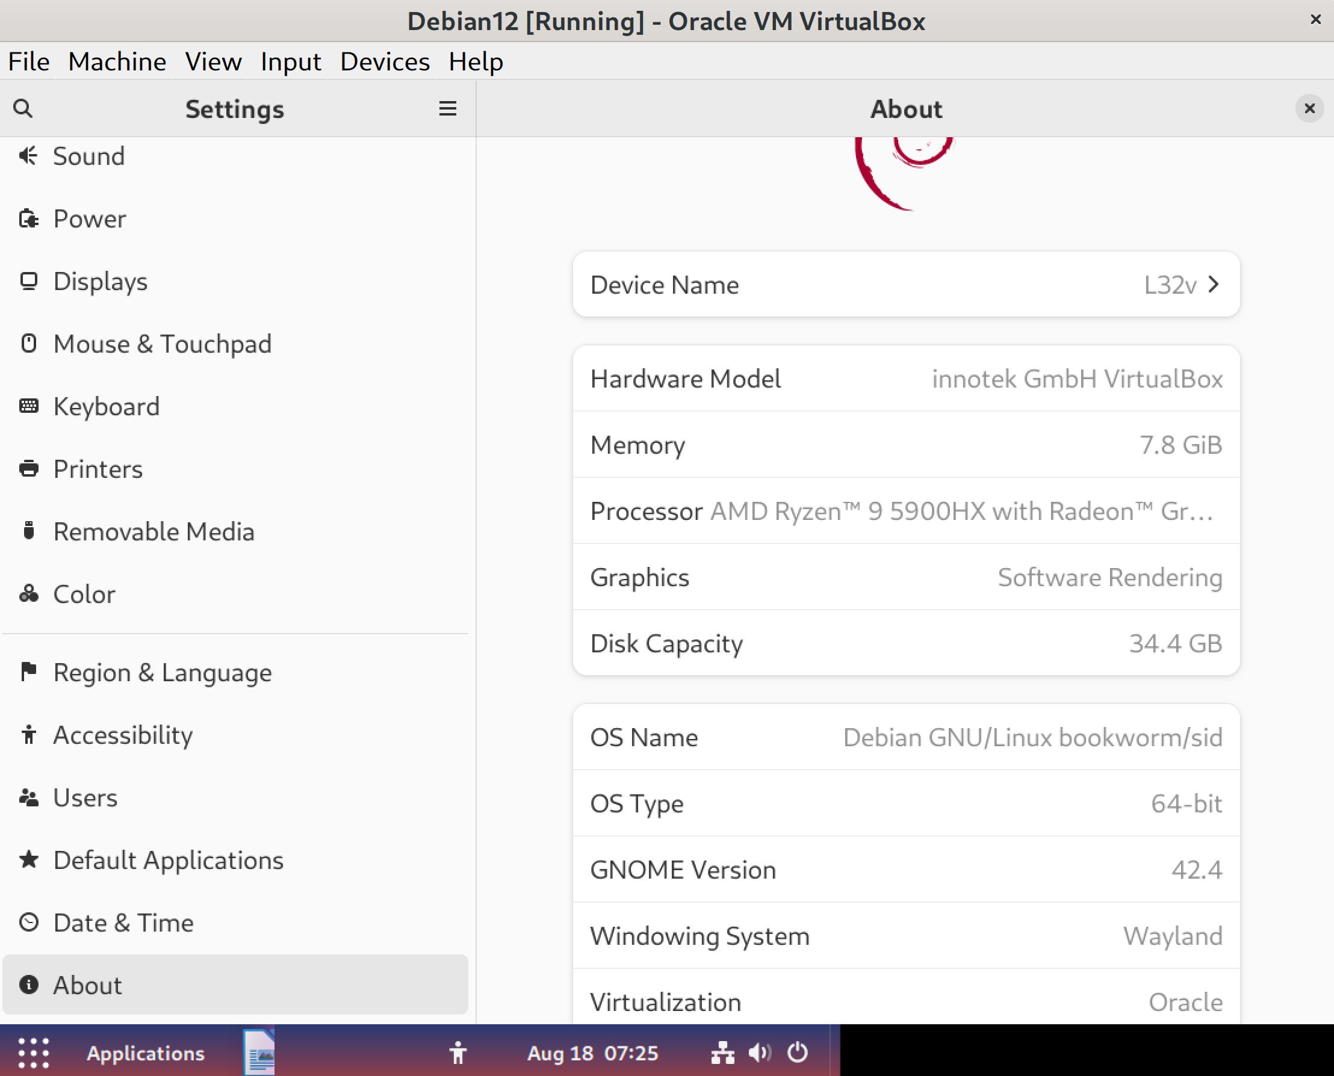This screenshot has width=1334, height=1076.
Task: Open the document app icon in taskbar
Action: (259, 1053)
